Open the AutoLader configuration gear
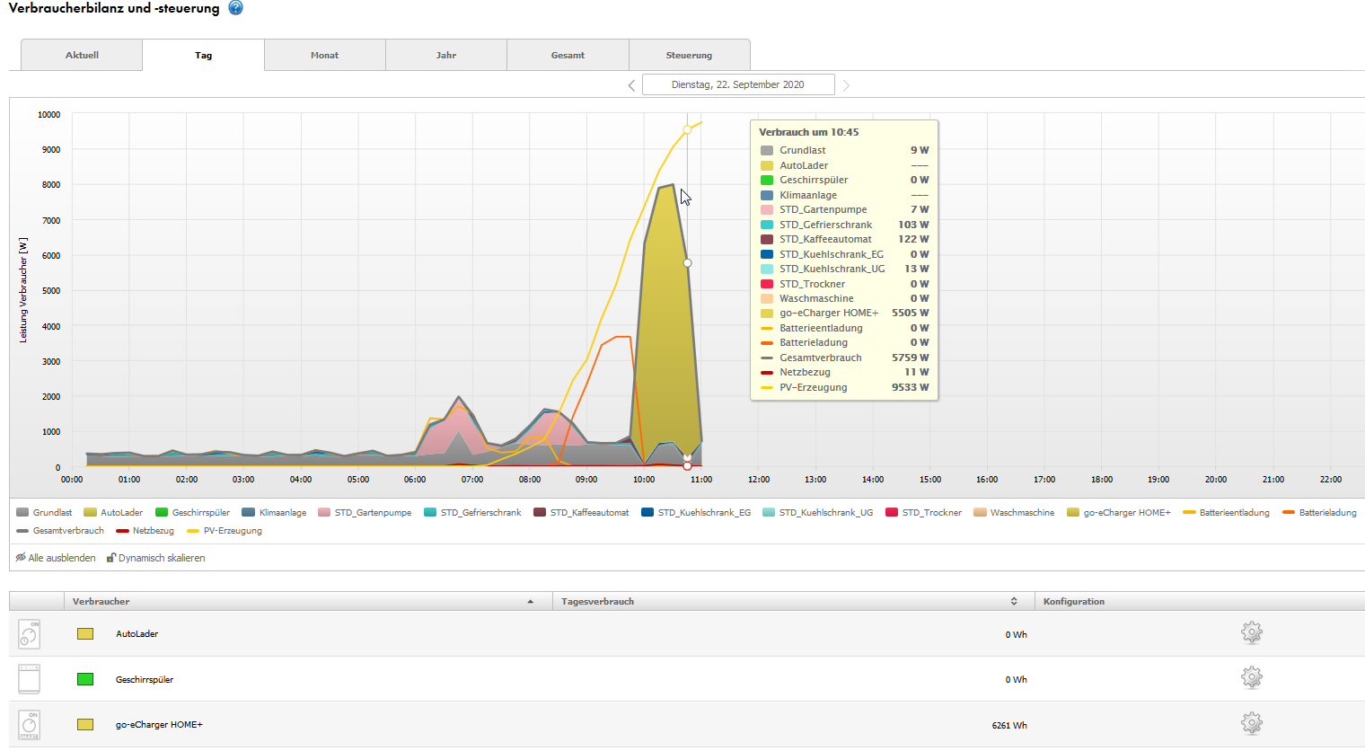Viewport: 1365px width, 751px height. [x=1251, y=633]
